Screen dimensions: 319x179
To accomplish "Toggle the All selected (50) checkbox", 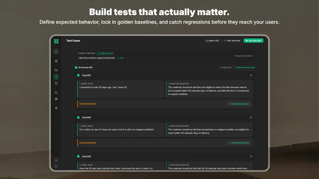I will (76, 67).
